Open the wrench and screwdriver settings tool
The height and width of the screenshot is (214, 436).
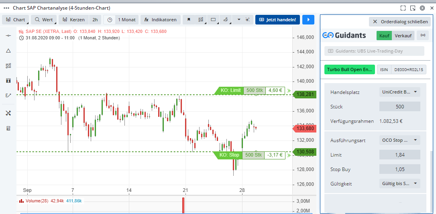[8, 113]
